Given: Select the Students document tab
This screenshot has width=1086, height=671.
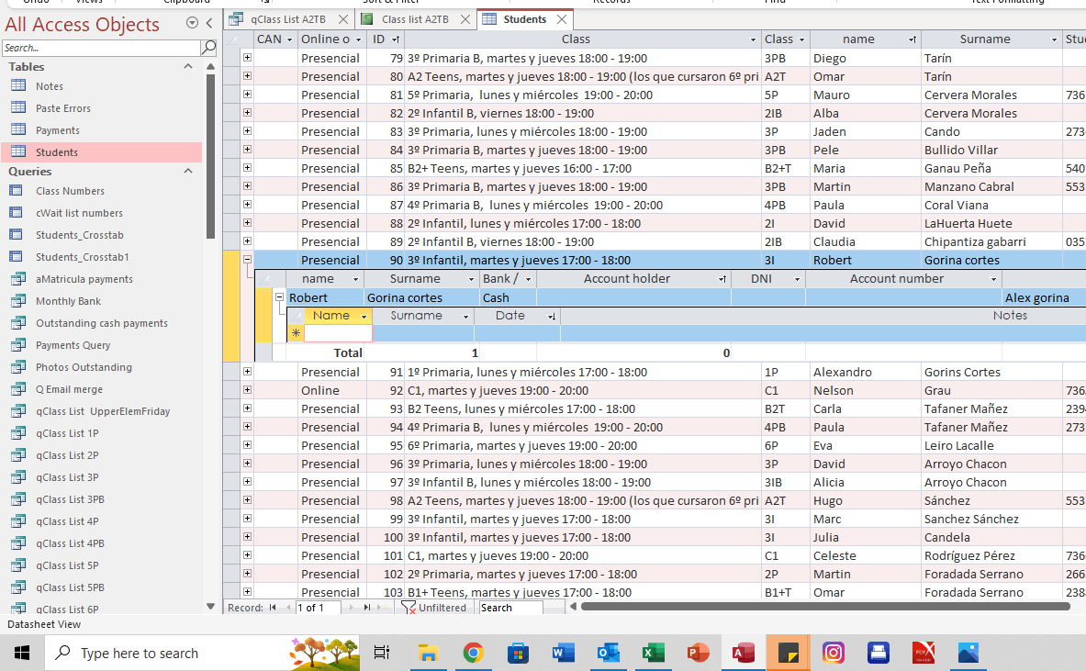Looking at the screenshot, I should pyautogui.click(x=524, y=19).
